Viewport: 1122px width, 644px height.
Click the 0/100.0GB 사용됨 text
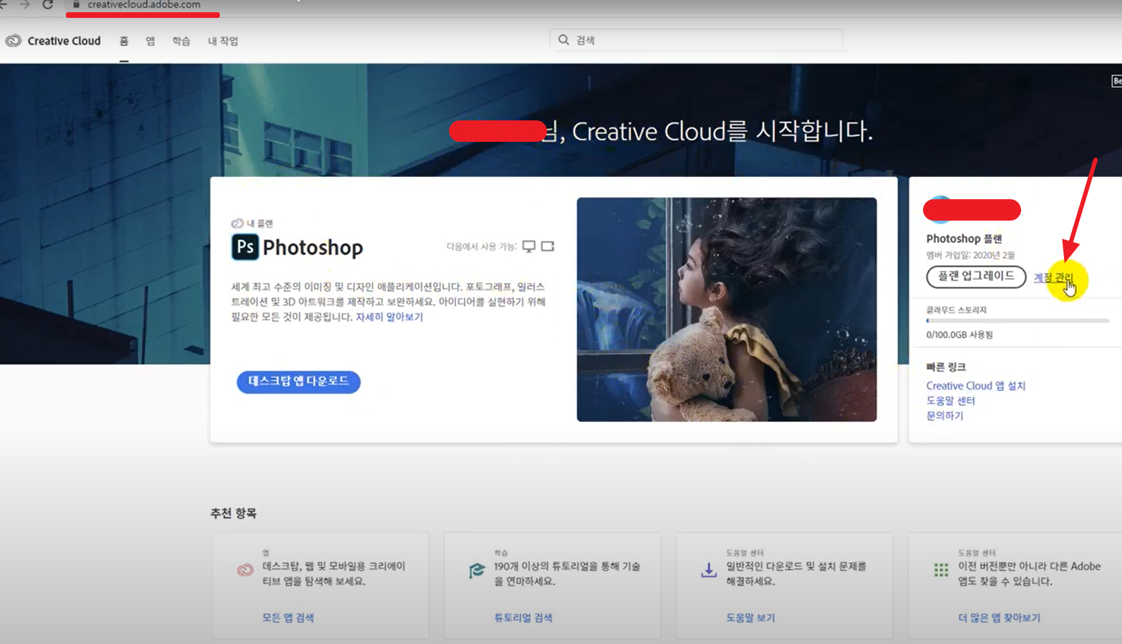(959, 335)
